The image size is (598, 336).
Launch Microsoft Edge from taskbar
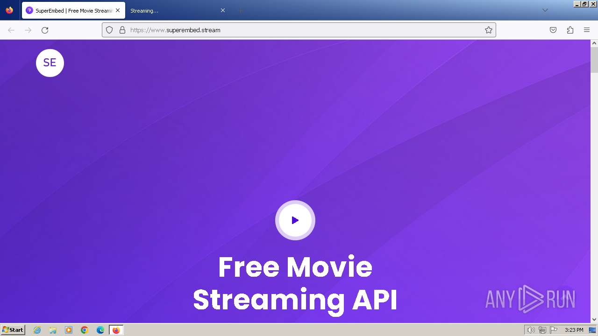(100, 330)
